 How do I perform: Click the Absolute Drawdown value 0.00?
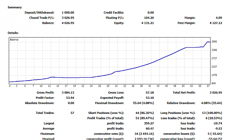(71, 103)
